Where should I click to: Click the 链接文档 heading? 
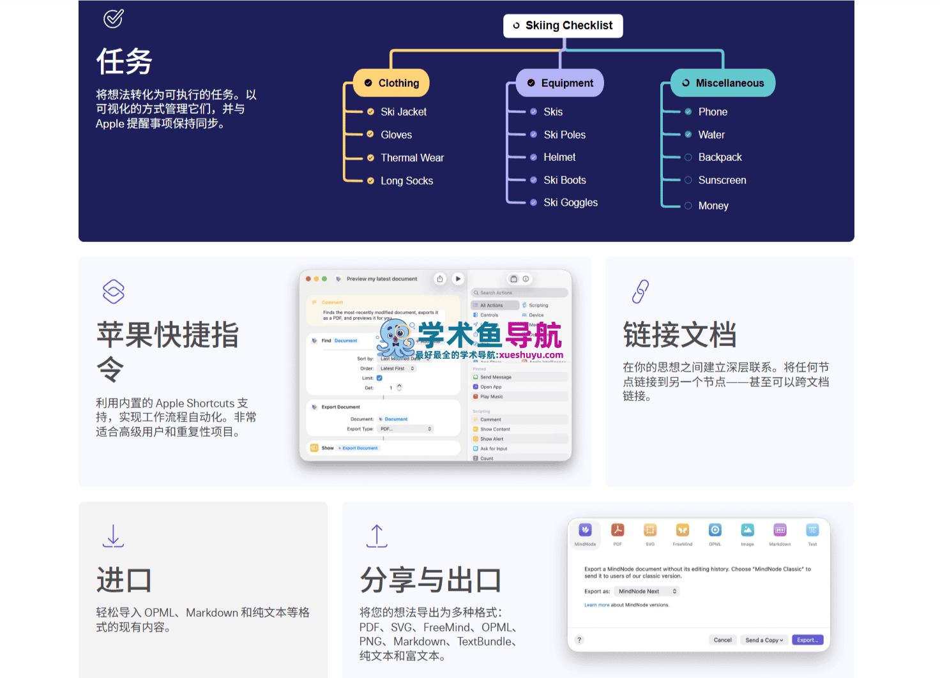pyautogui.click(x=680, y=335)
